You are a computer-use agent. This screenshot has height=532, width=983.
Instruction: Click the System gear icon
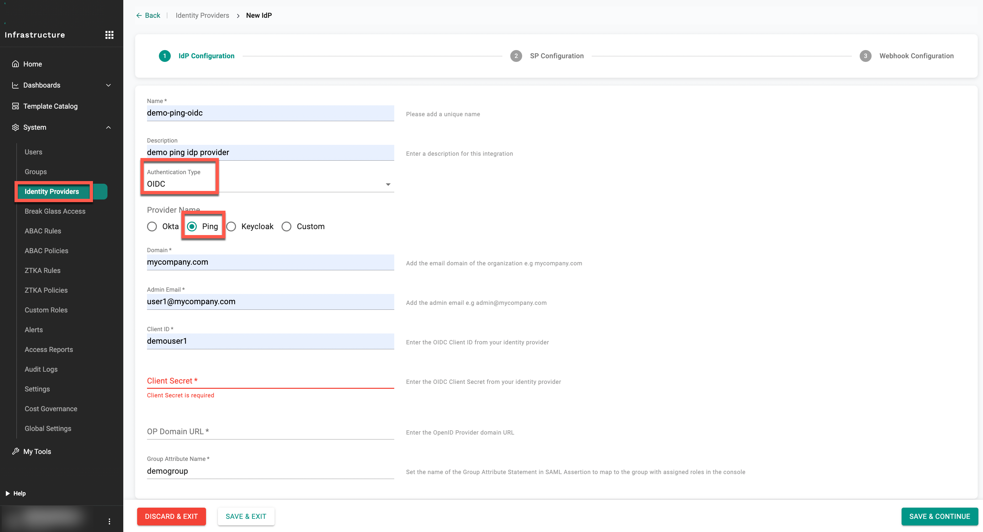point(15,127)
